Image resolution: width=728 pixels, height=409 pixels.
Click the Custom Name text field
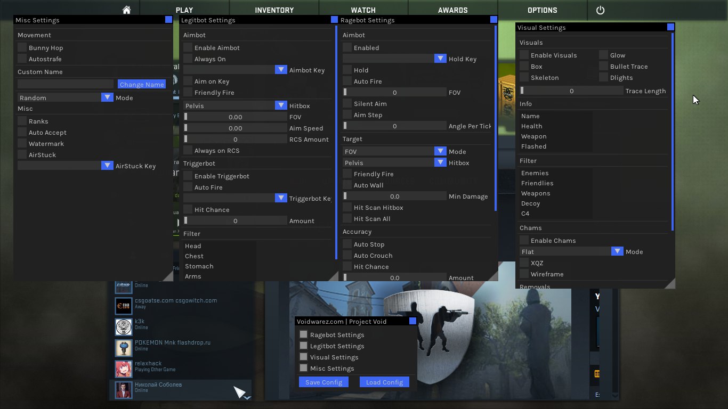click(x=66, y=84)
